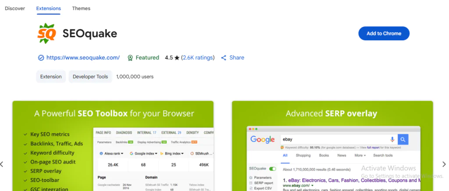The image size is (449, 191).
Task: Click the Share link text
Action: click(237, 57)
